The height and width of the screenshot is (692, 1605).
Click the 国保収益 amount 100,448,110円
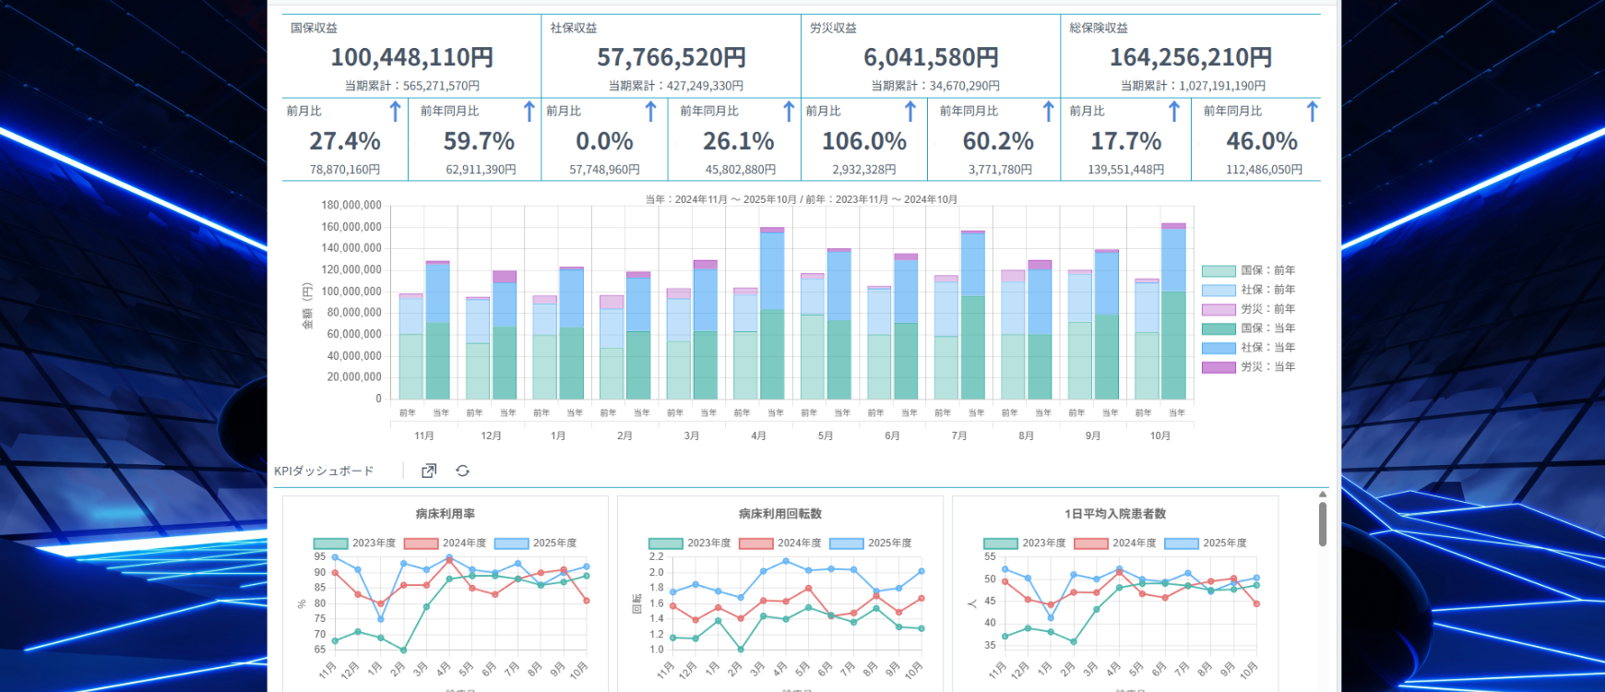coord(411,57)
